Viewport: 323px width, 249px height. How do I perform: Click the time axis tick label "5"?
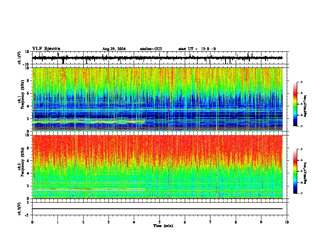[159, 222]
